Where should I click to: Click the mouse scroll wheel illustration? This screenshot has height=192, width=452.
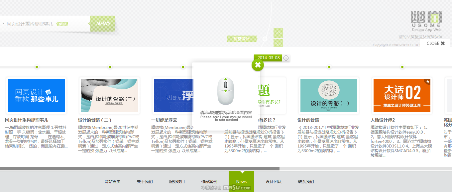point(226,91)
